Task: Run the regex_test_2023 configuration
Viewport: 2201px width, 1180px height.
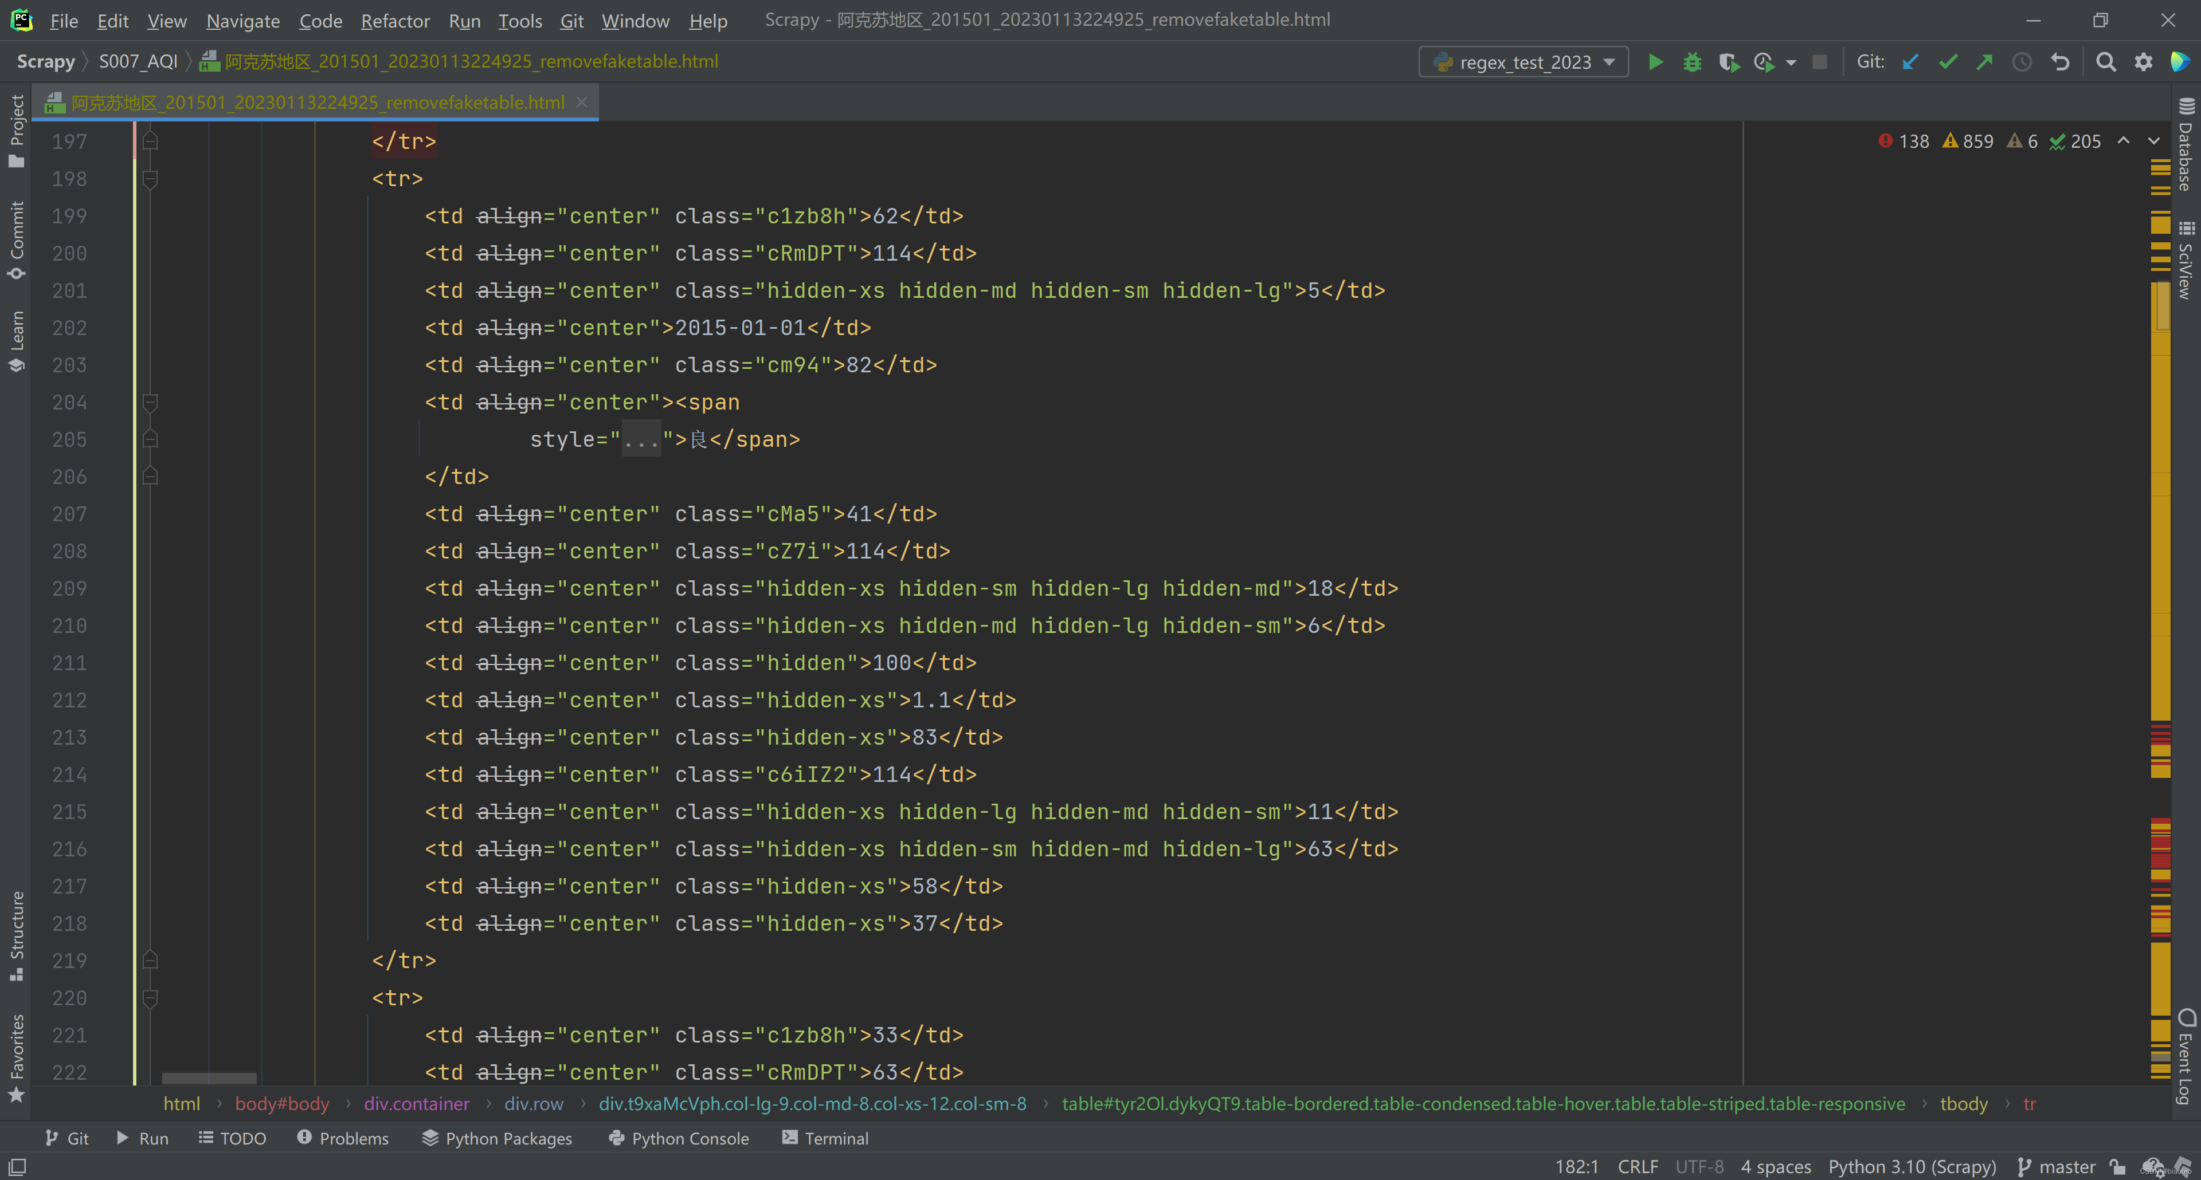Action: pos(1655,61)
